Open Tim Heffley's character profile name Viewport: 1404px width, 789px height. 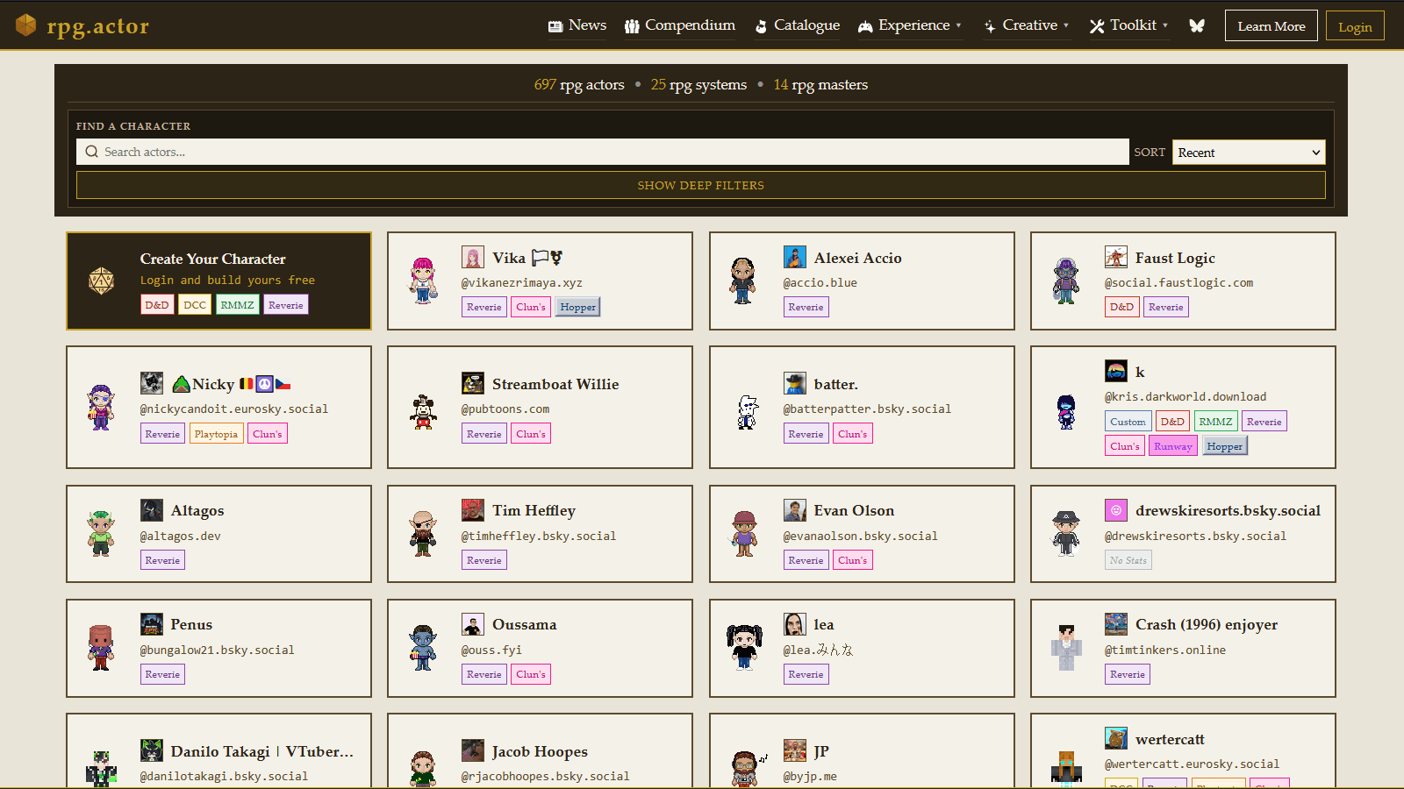[x=534, y=510]
